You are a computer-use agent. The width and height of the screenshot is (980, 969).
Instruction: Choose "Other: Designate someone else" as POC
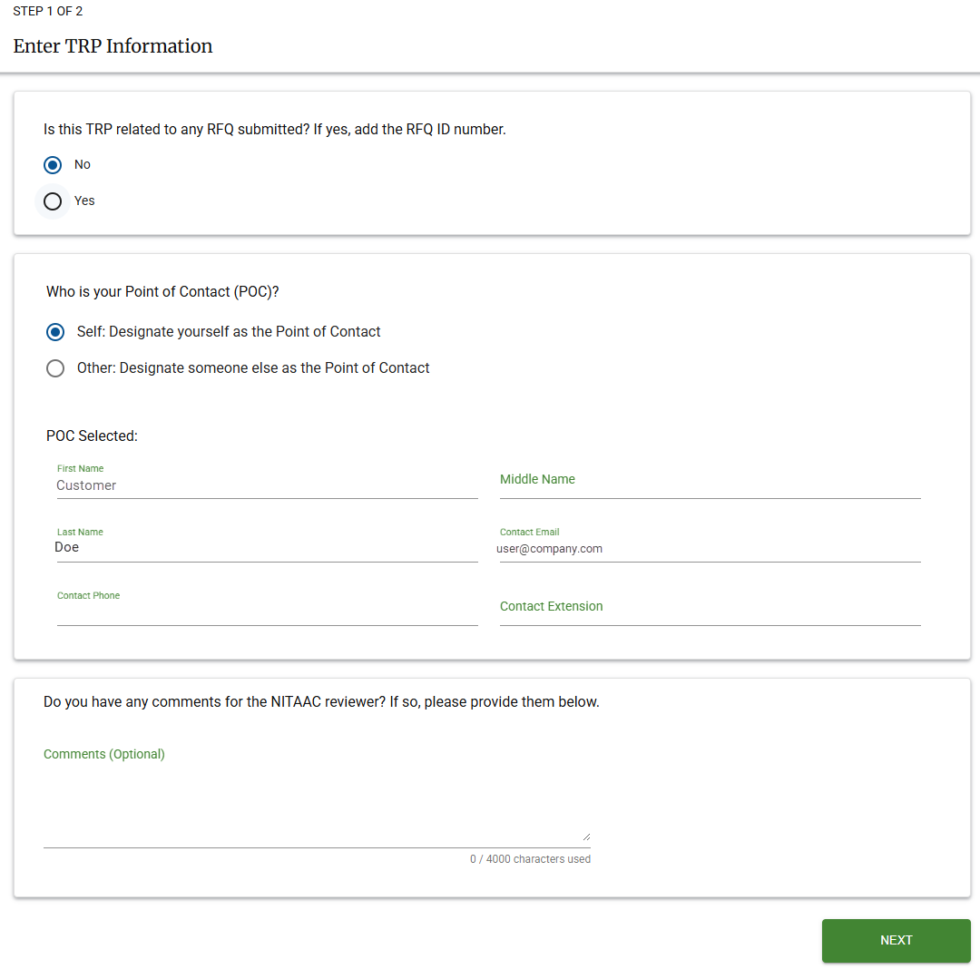tap(55, 367)
